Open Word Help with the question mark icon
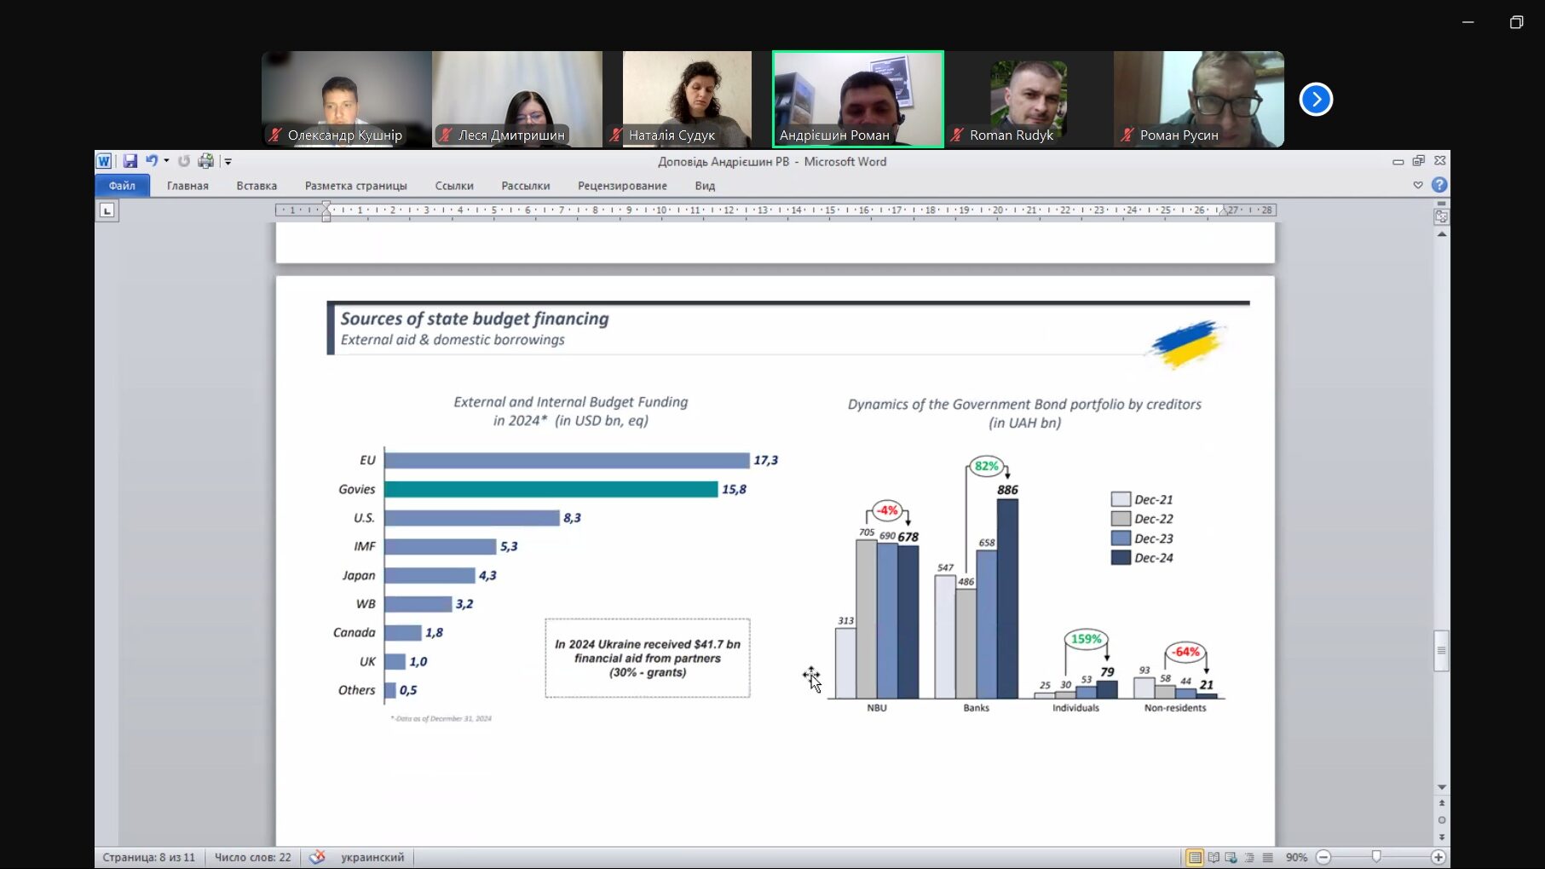 point(1439,185)
